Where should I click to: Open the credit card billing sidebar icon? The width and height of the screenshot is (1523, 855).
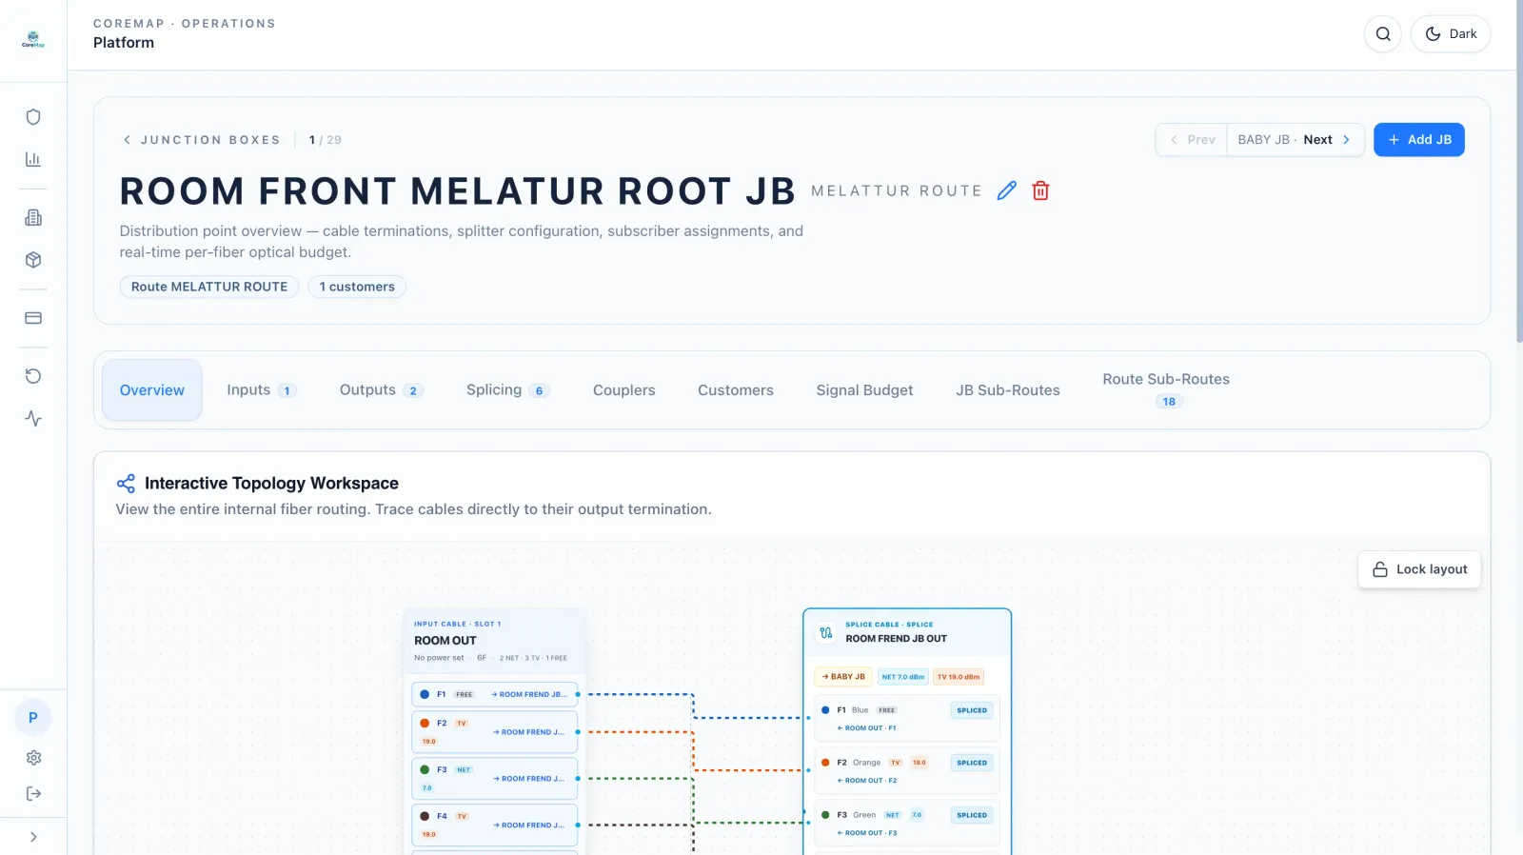coord(33,318)
